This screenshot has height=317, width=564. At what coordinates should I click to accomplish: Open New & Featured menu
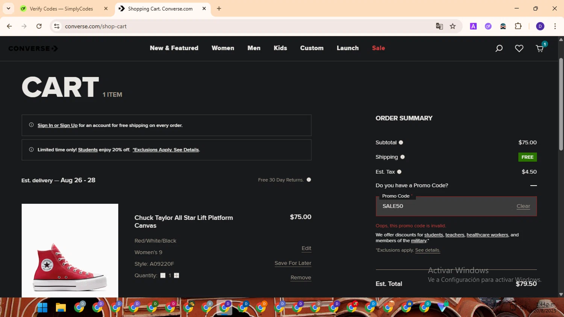[x=174, y=48]
